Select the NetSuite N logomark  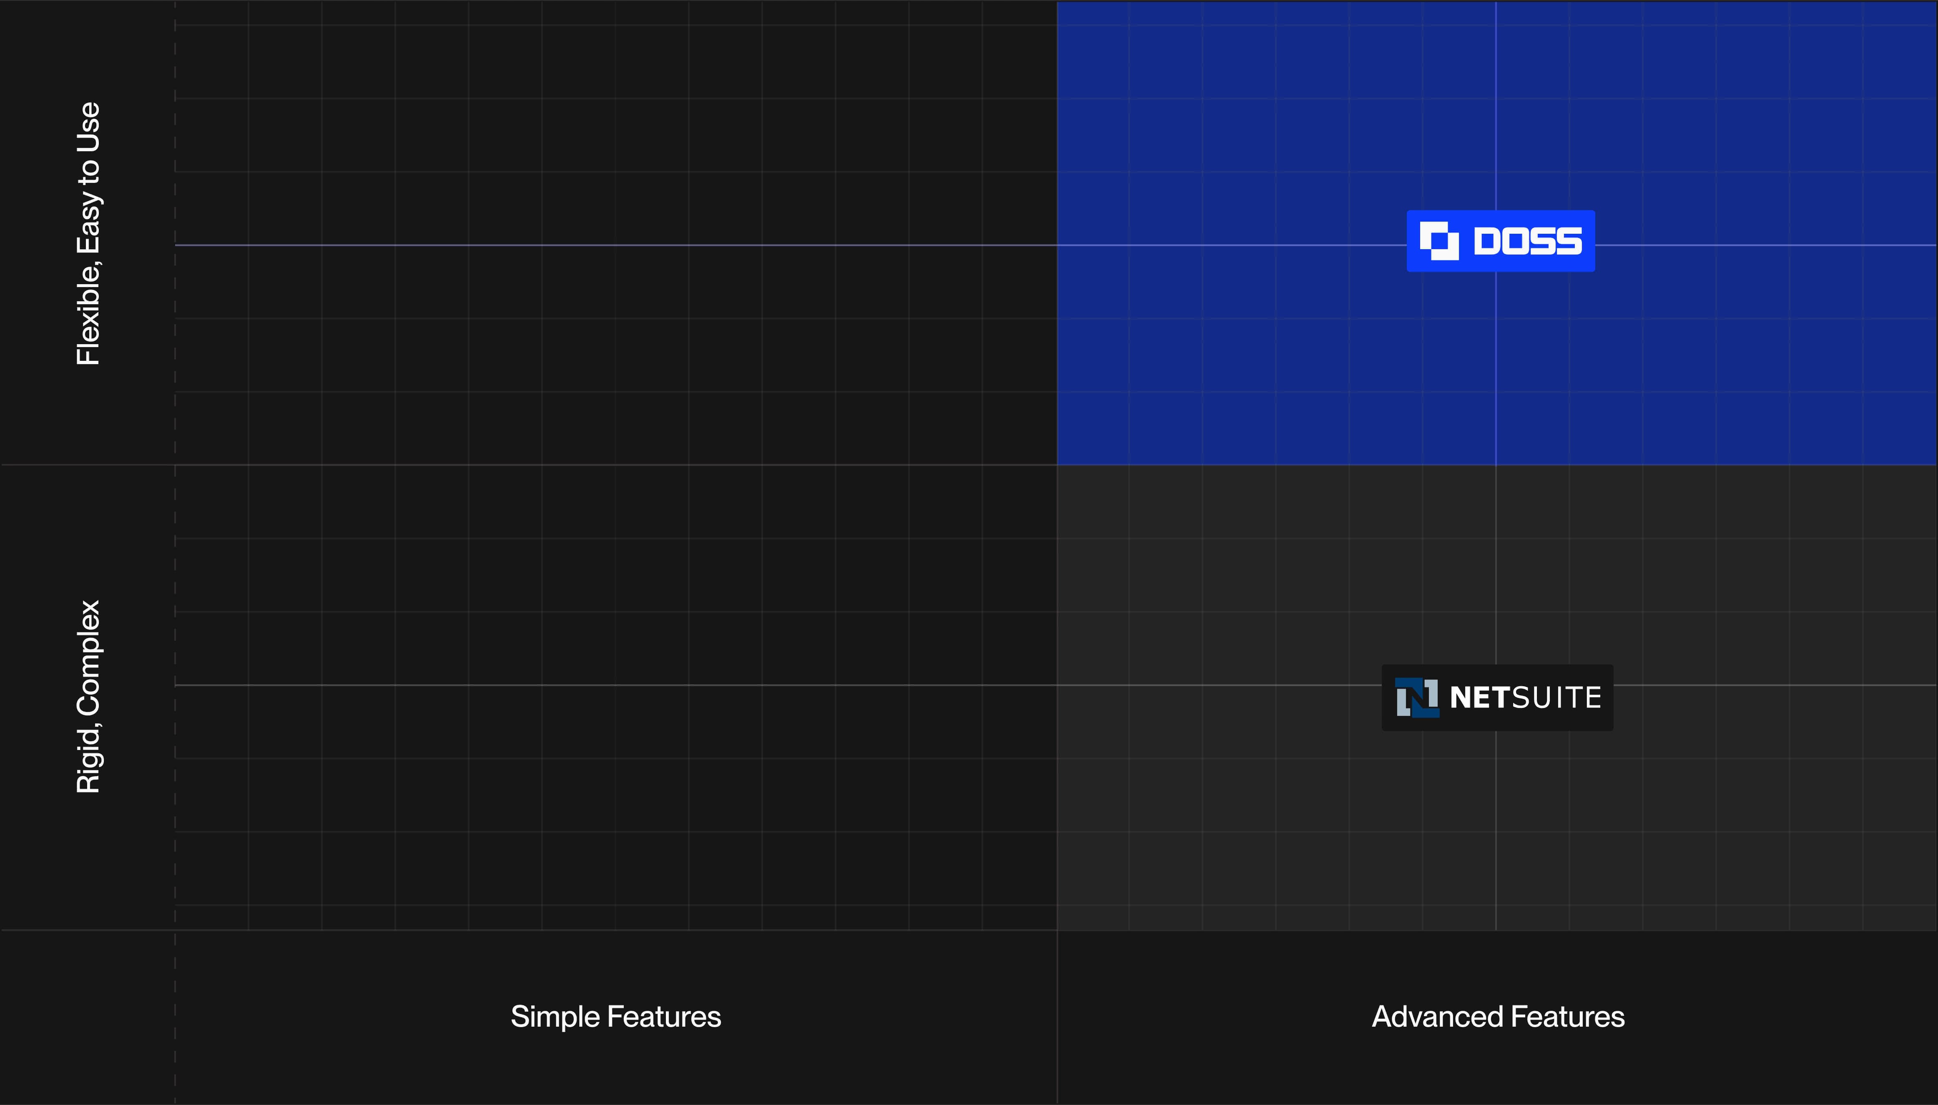pos(1417,697)
